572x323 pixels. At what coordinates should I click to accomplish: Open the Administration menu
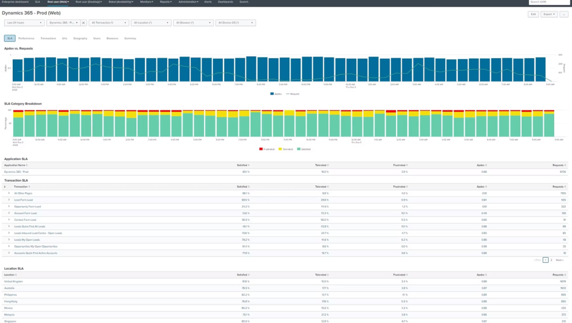(188, 2)
